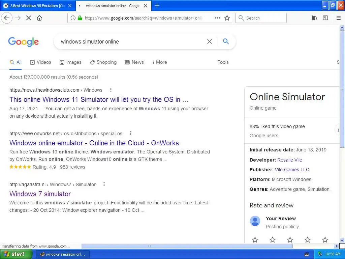
Task: Bookmark this page with the star icon
Action: [227, 18]
